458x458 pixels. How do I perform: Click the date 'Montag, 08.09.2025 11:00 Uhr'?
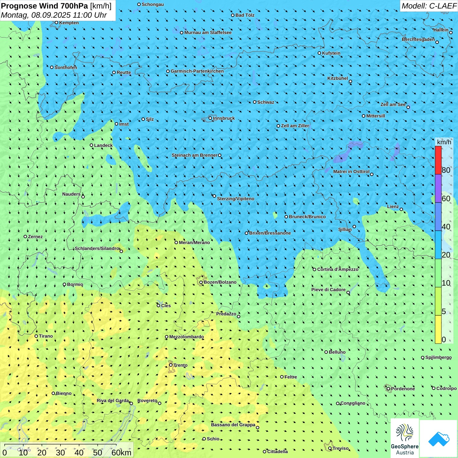(x=54, y=15)
